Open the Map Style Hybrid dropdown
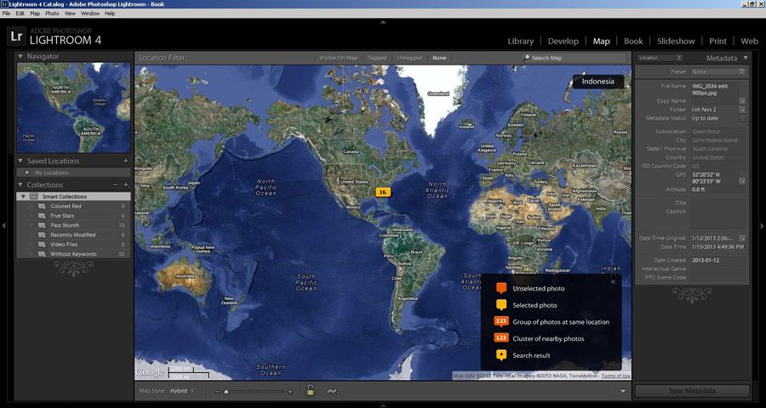This screenshot has width=766, height=408. pos(182,391)
